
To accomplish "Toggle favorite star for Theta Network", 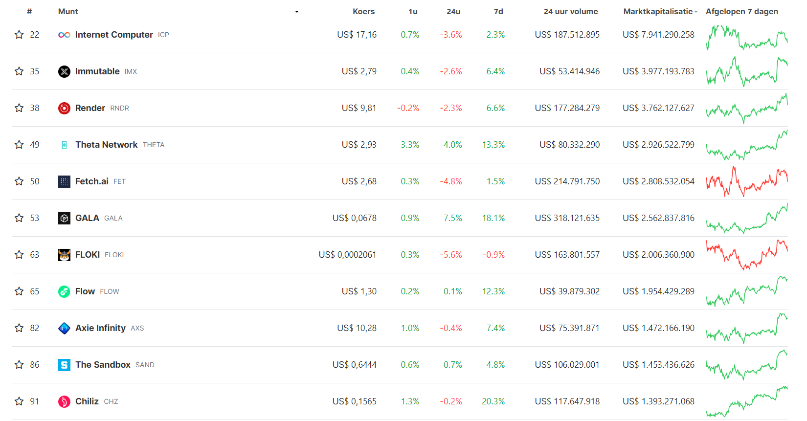I will coord(19,145).
